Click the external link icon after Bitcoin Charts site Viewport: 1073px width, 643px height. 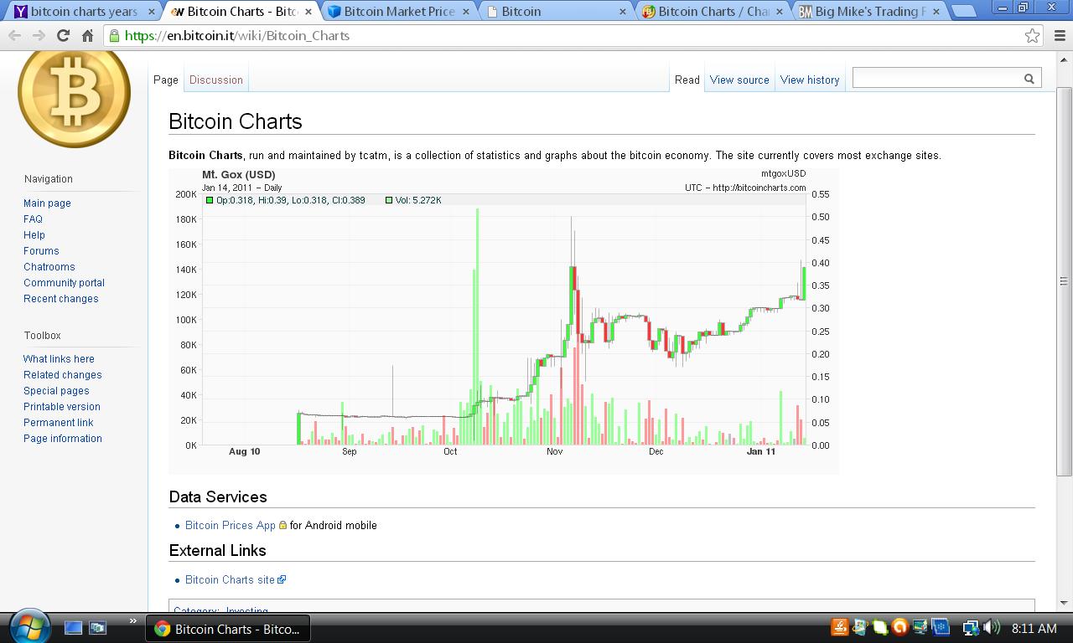(x=282, y=579)
